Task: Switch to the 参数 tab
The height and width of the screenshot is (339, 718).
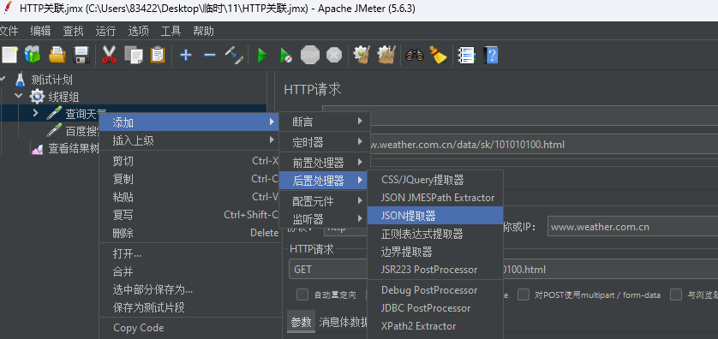Action: (x=302, y=322)
